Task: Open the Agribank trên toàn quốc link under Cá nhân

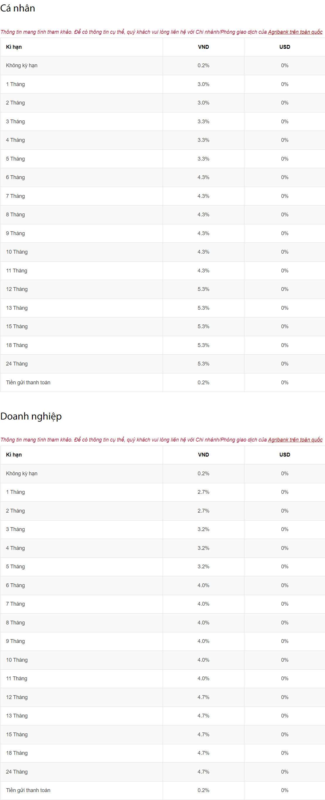Action: 295,32
